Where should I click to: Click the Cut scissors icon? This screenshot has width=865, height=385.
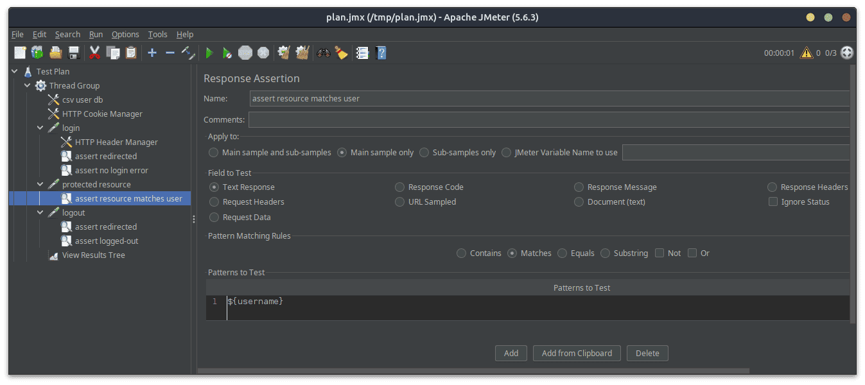(95, 53)
